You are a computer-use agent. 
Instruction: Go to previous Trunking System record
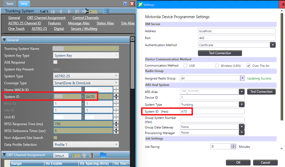click(x=60, y=11)
